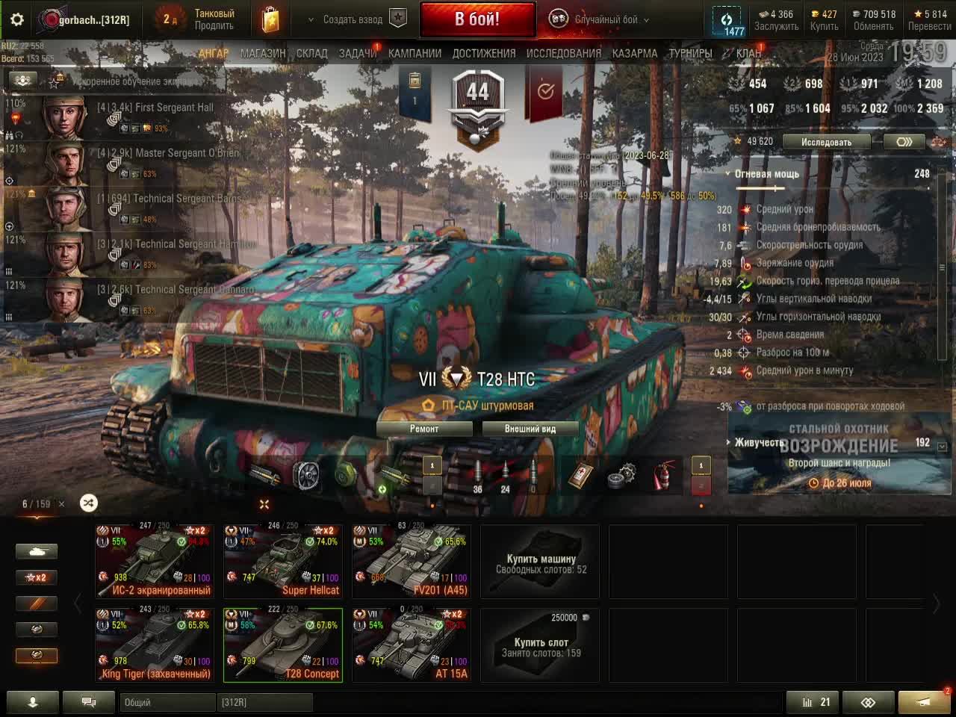956x717 pixels.
Task: Select the Super Hellcat tank thumbnail
Action: 283,560
